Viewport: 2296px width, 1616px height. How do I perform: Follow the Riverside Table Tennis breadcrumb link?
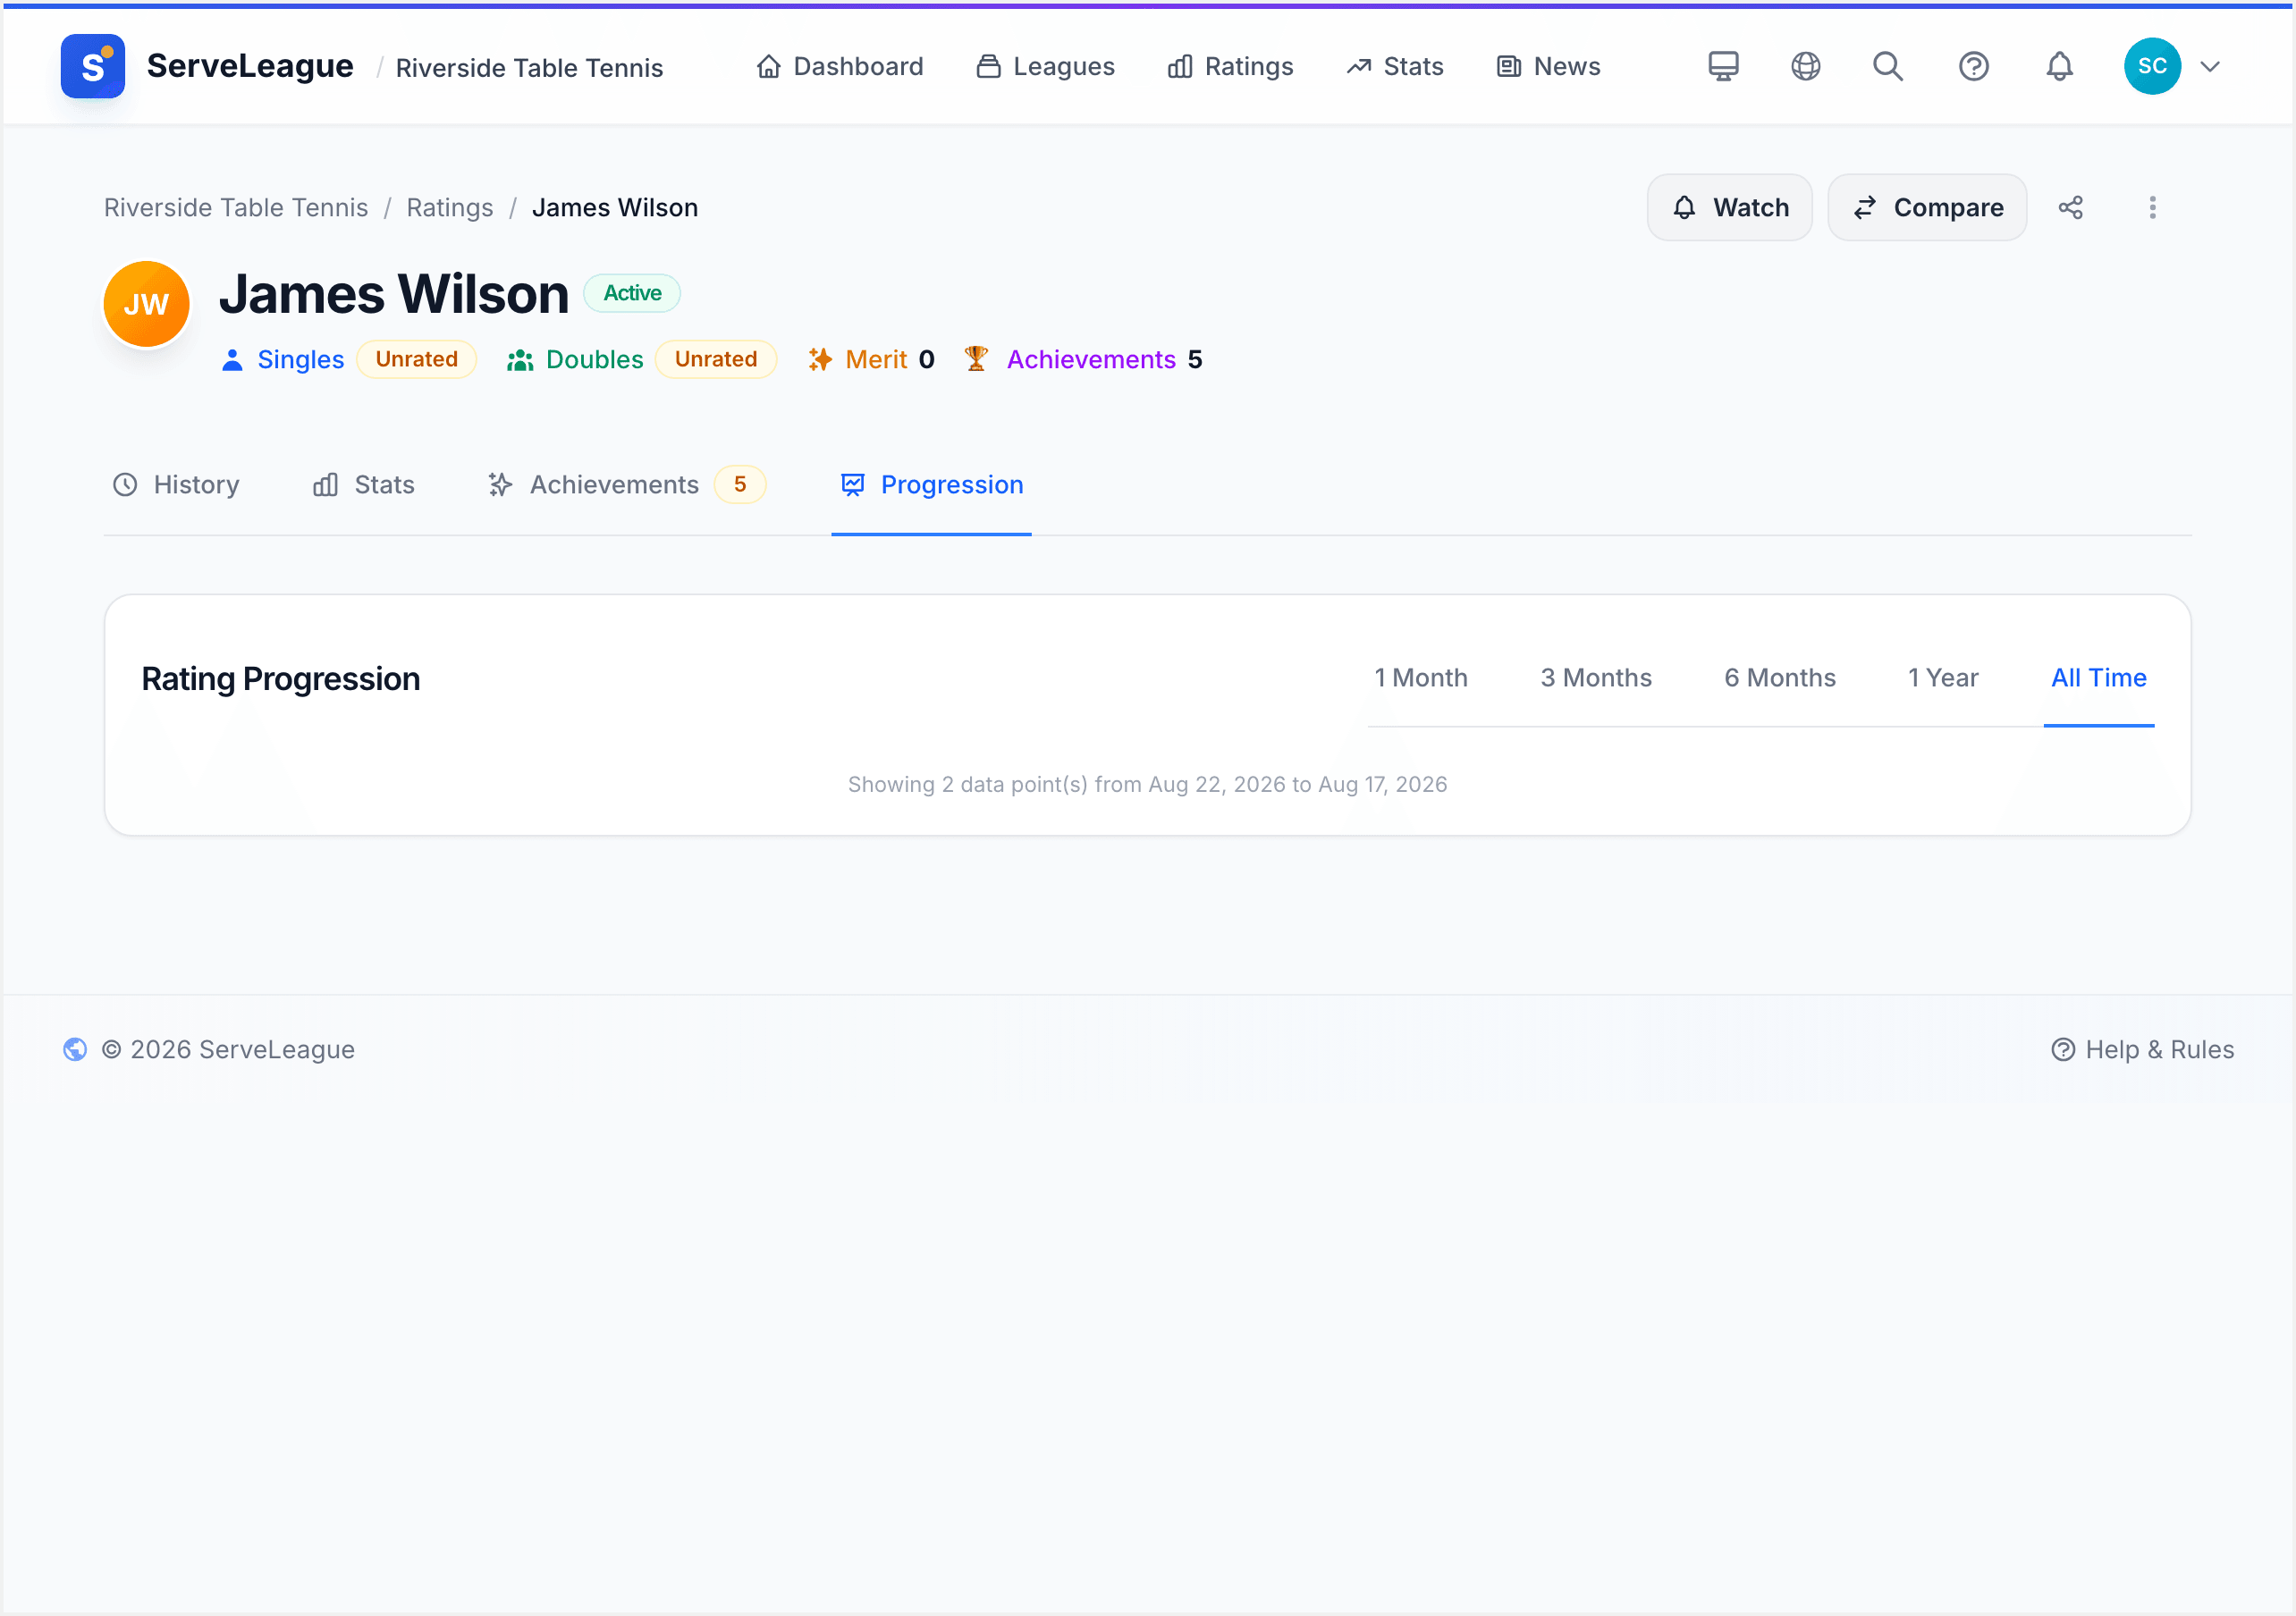236,207
